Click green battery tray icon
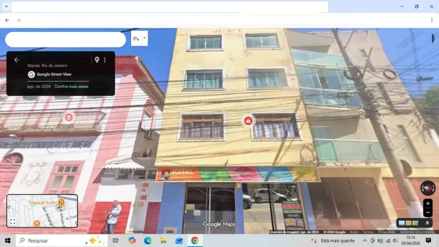 (x=380, y=241)
